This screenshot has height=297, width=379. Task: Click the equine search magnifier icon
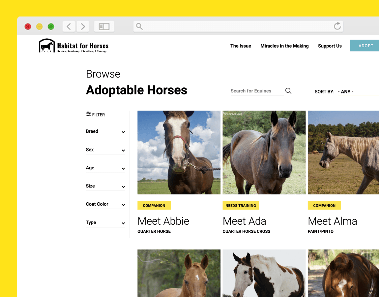(288, 91)
